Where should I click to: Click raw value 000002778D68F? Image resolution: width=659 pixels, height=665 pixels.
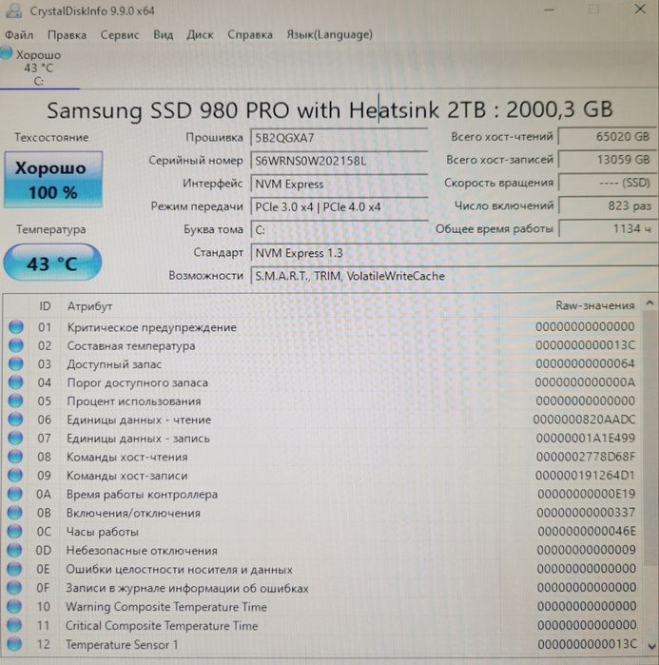pyautogui.click(x=586, y=457)
